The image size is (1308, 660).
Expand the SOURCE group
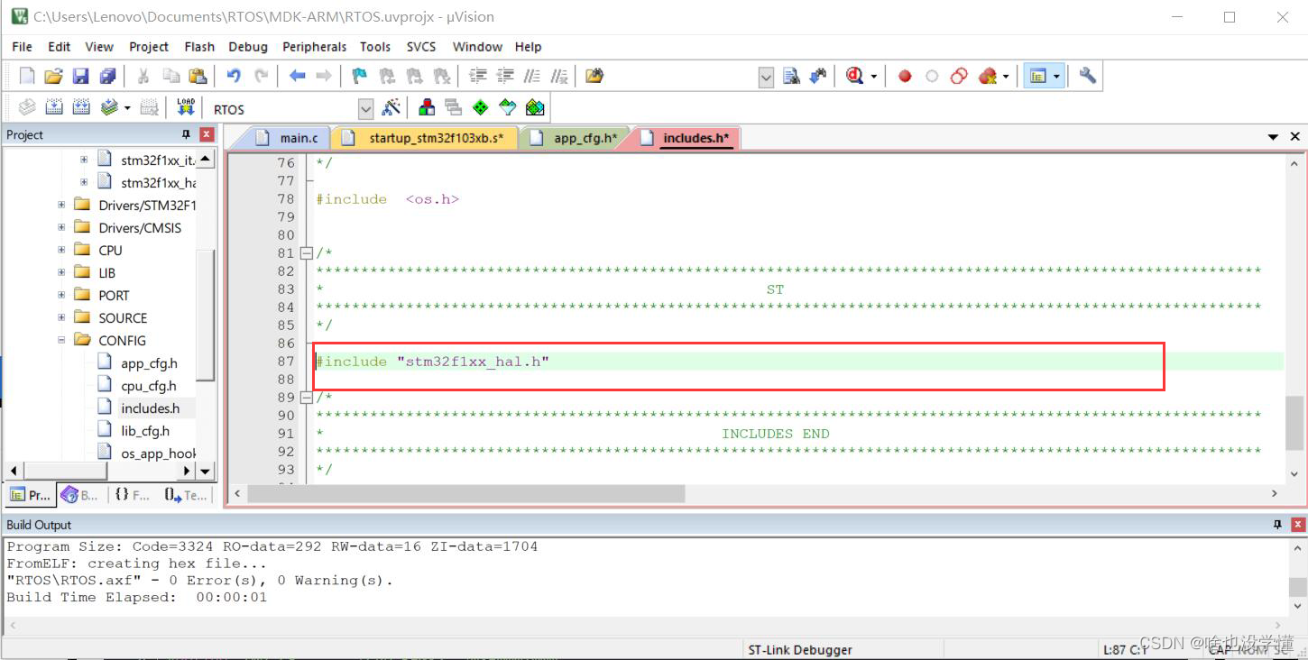click(x=61, y=317)
